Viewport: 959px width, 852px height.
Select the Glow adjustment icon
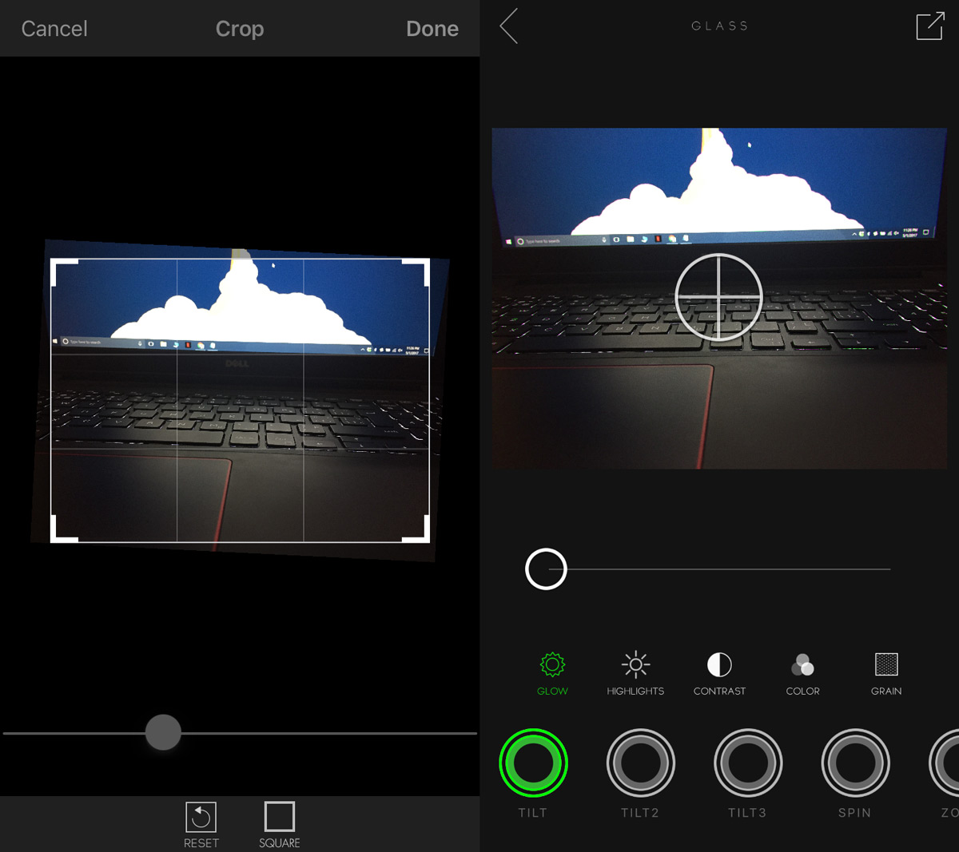(x=552, y=664)
